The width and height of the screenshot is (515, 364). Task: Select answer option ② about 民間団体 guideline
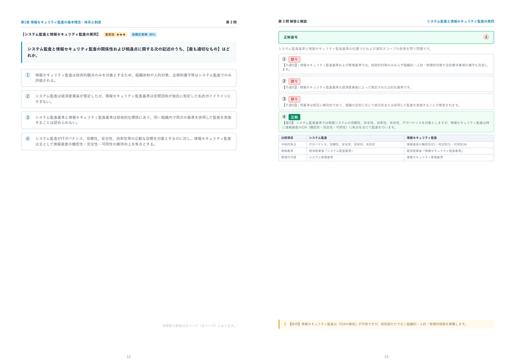point(129,99)
